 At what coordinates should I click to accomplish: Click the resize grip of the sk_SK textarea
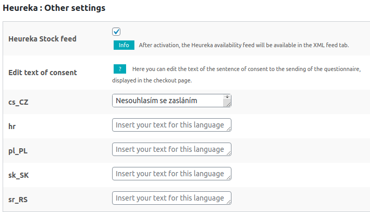pos(228,178)
